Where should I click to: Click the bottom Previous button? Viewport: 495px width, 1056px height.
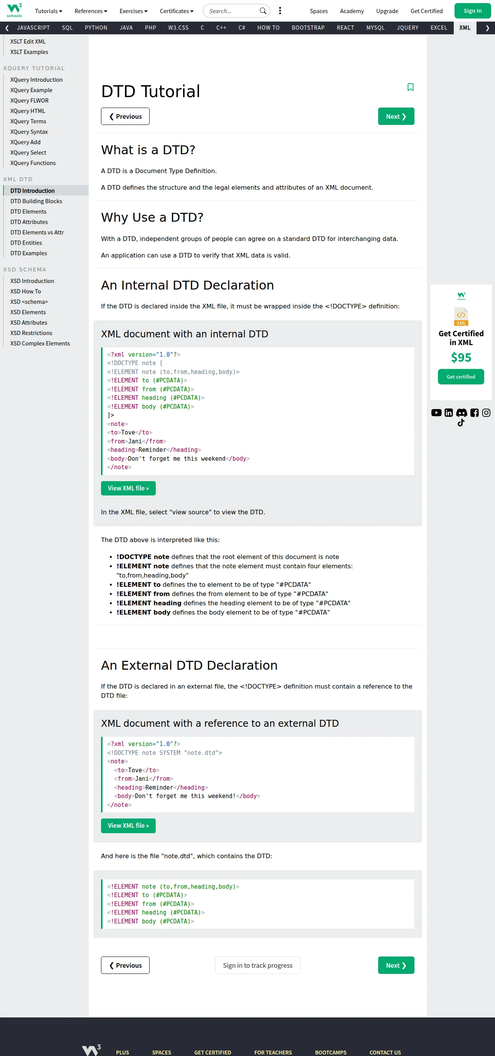point(125,965)
